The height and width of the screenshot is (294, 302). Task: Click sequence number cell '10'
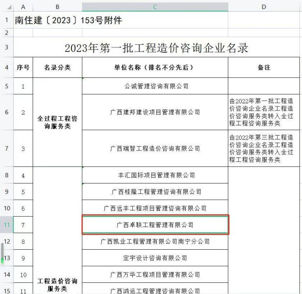23,274
